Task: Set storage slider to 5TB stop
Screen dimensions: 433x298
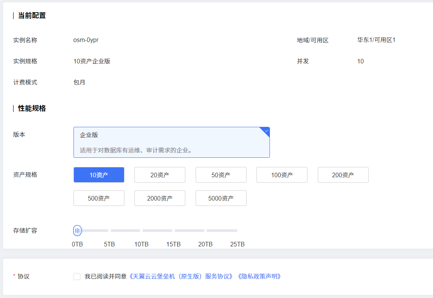Action: (109, 230)
